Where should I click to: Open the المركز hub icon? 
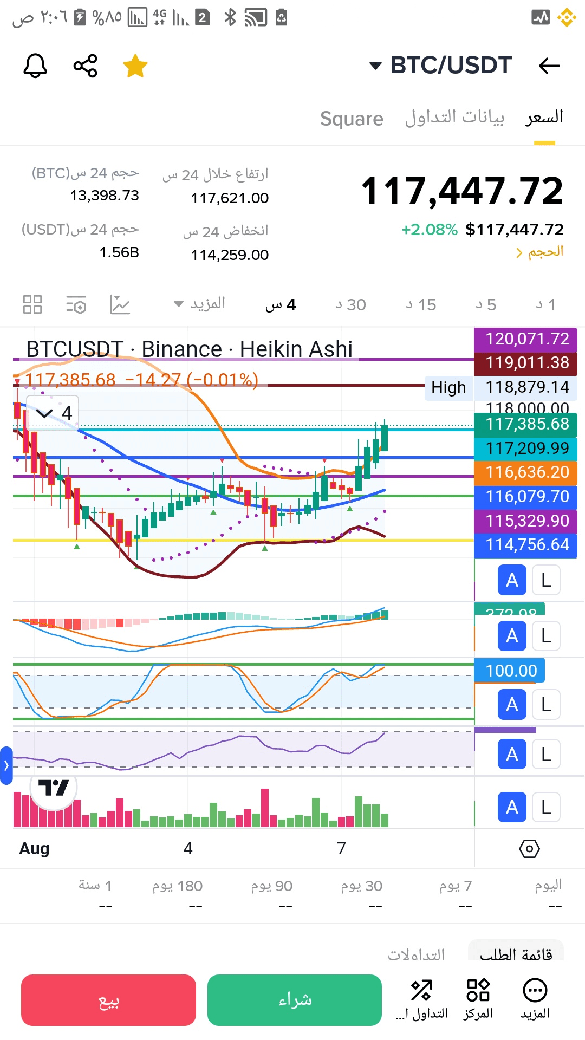pos(478,1000)
